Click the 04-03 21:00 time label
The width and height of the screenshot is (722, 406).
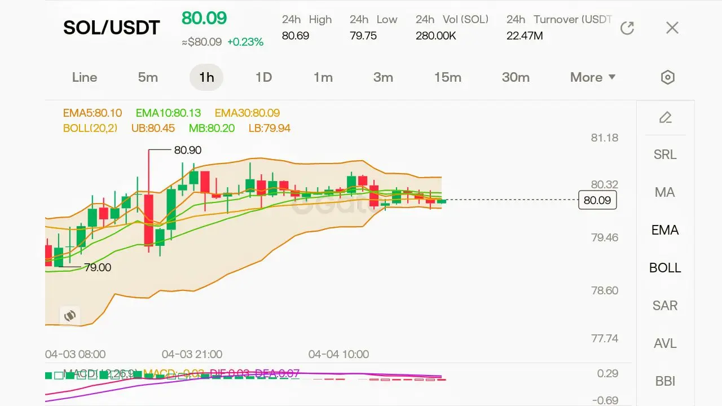pyautogui.click(x=192, y=354)
